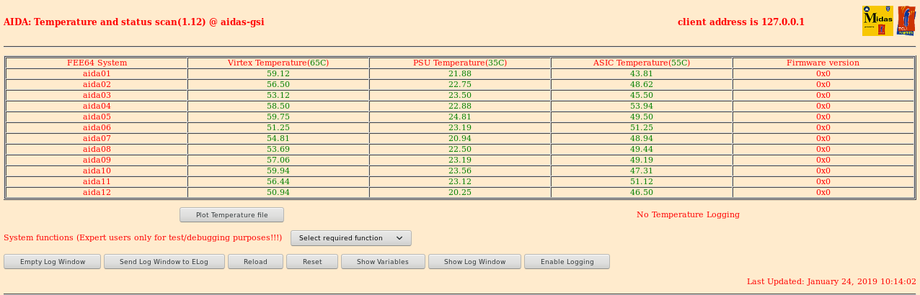Click aida12 ASIC value 46.50
Image resolution: width=920 pixels, height=295 pixels.
[x=642, y=192]
